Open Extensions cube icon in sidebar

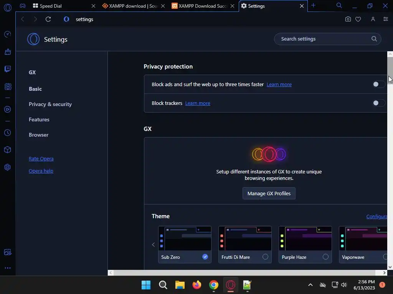[8, 150]
